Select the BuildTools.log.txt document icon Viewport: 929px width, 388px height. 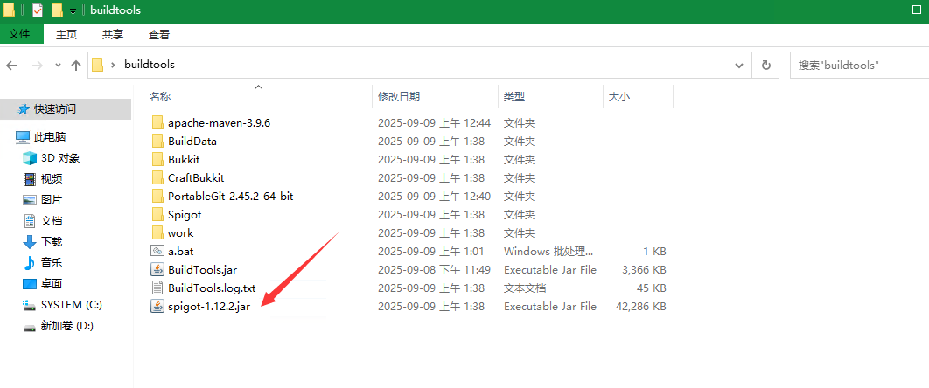point(157,288)
